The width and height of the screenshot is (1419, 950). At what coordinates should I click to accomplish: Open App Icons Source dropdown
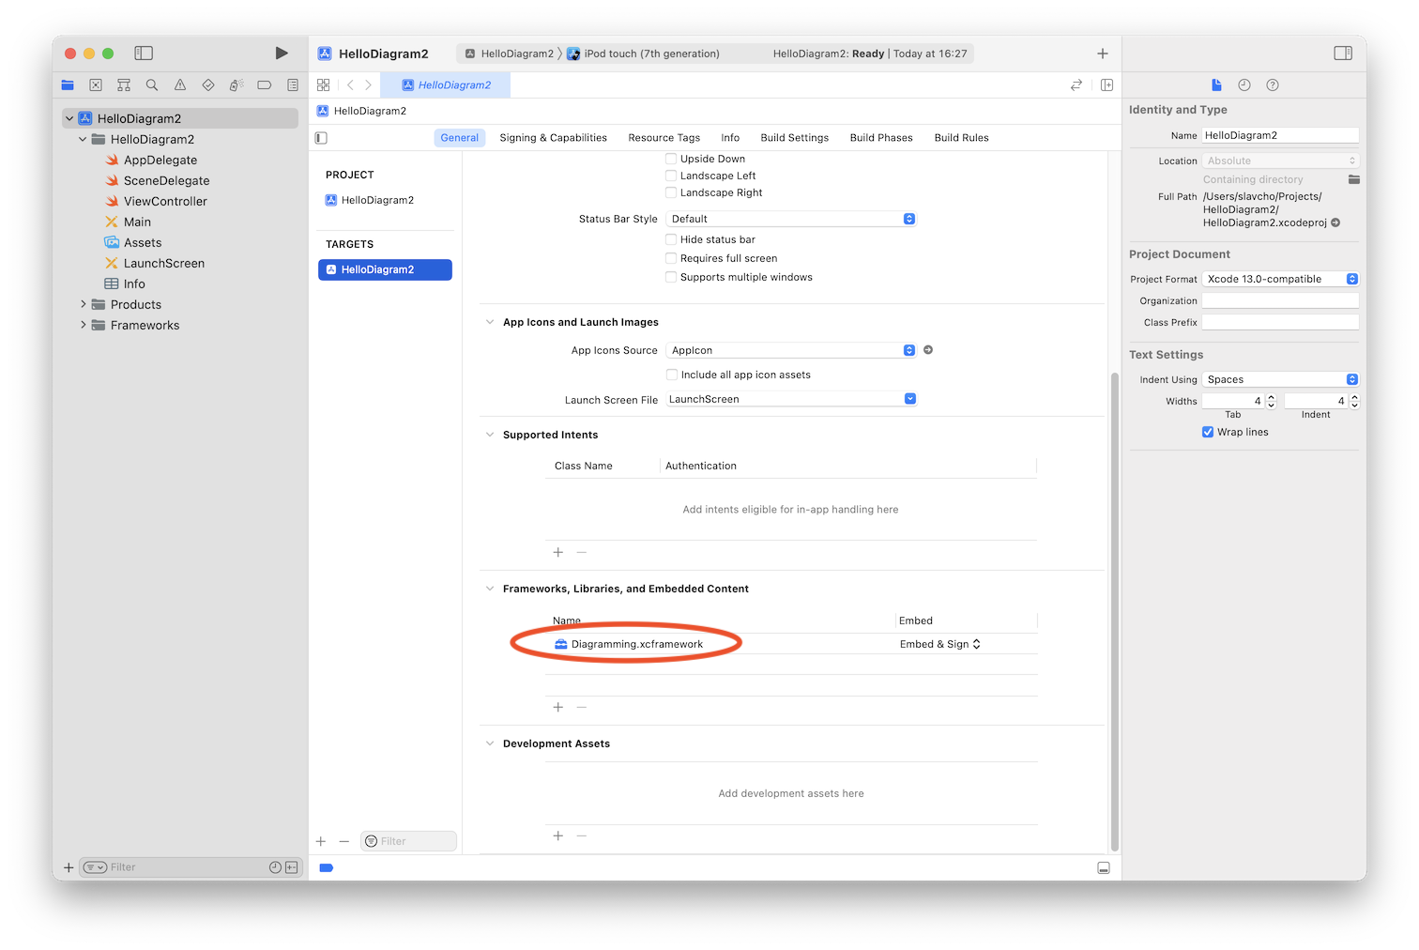[x=791, y=350]
